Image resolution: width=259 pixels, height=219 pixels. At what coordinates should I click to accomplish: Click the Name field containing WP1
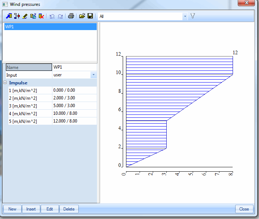[74, 67]
